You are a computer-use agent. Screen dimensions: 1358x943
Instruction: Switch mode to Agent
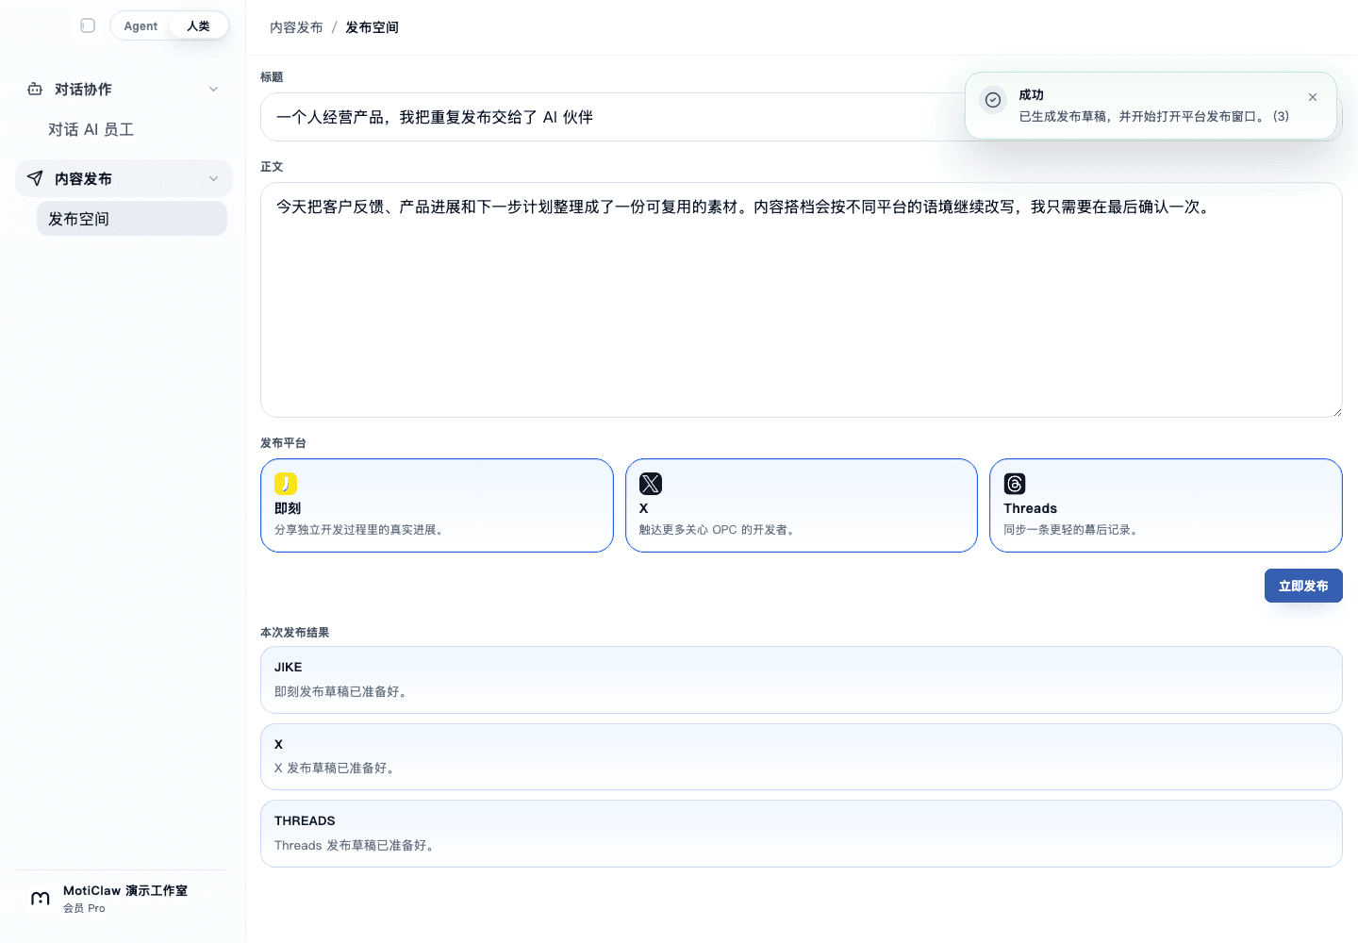(x=141, y=26)
